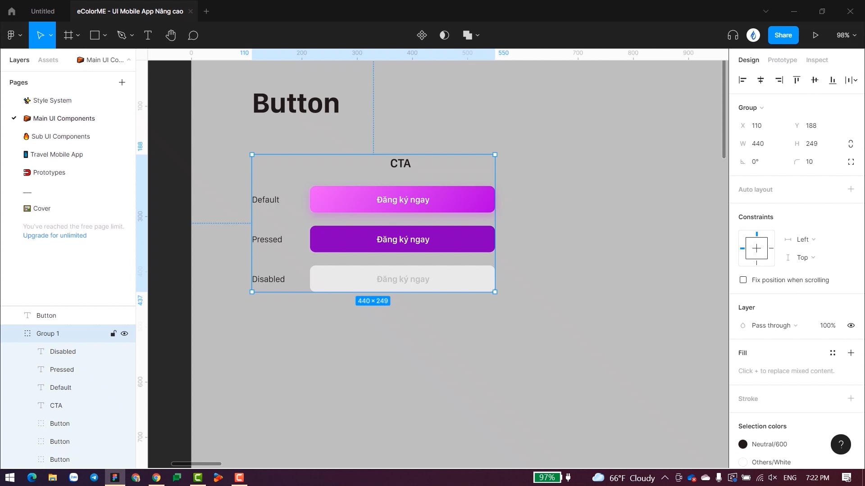The height and width of the screenshot is (486, 865).
Task: Select the Pen tool
Action: click(122, 35)
